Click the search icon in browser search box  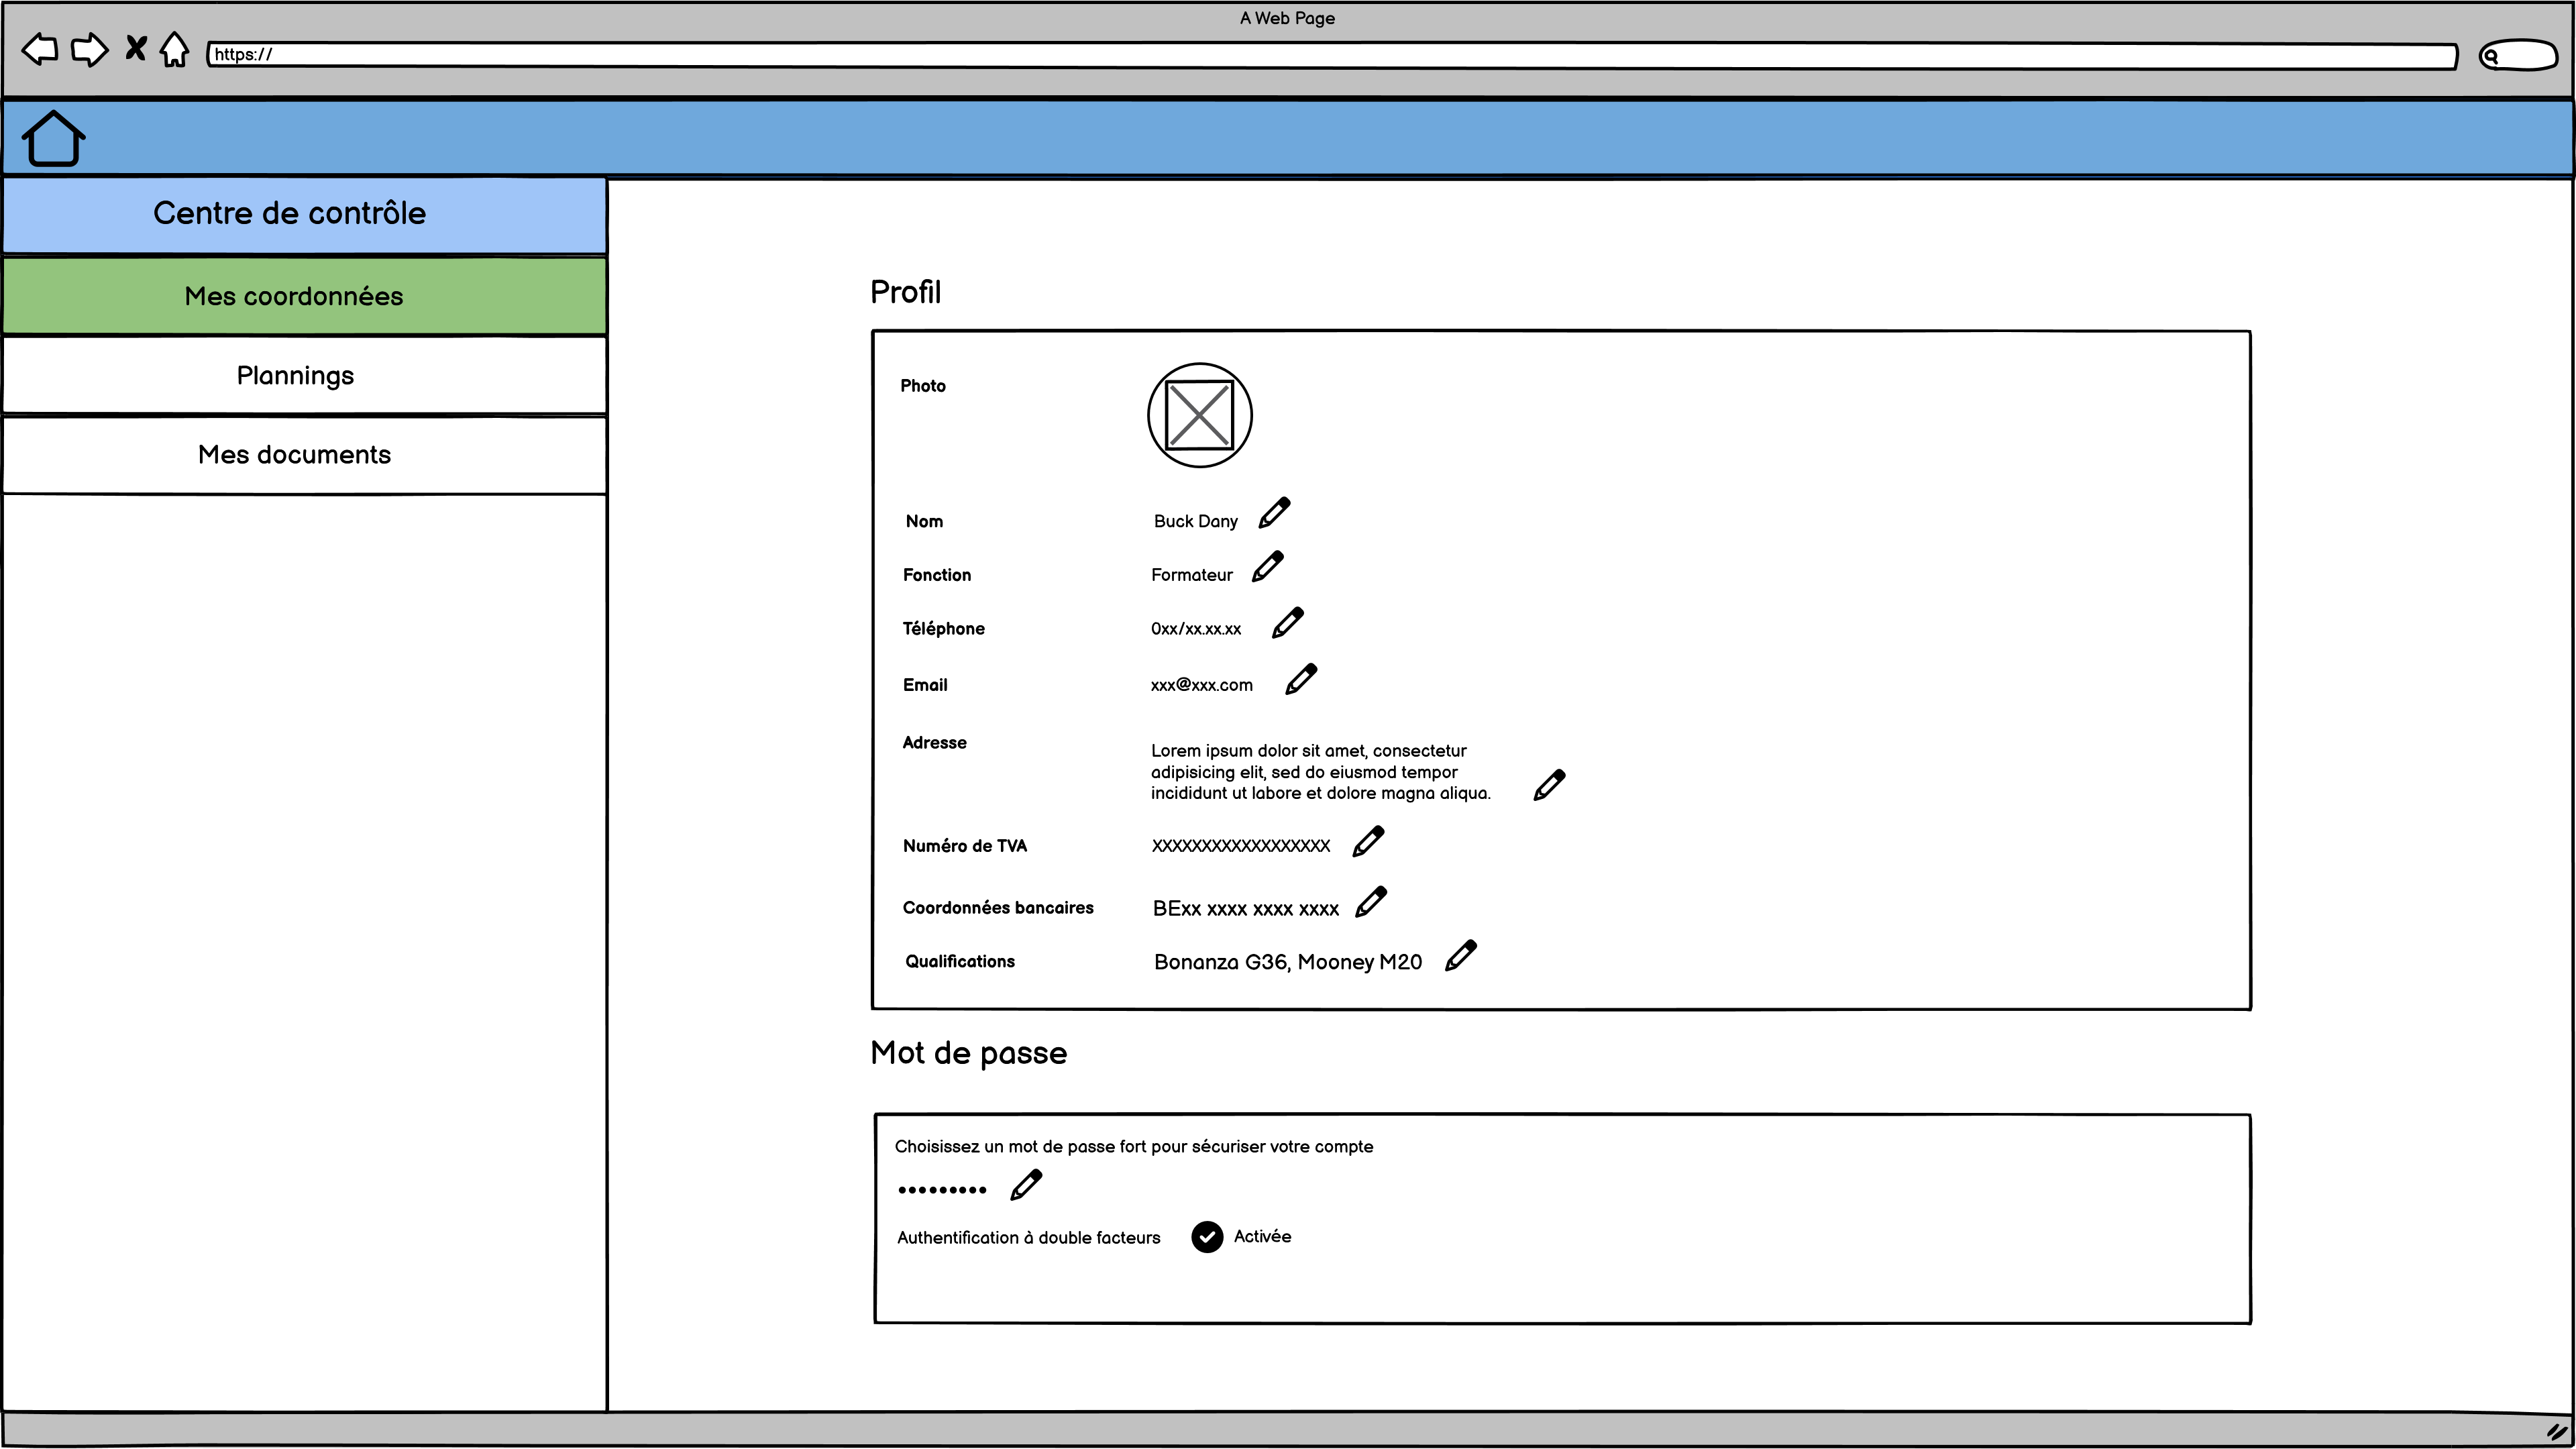point(2491,56)
